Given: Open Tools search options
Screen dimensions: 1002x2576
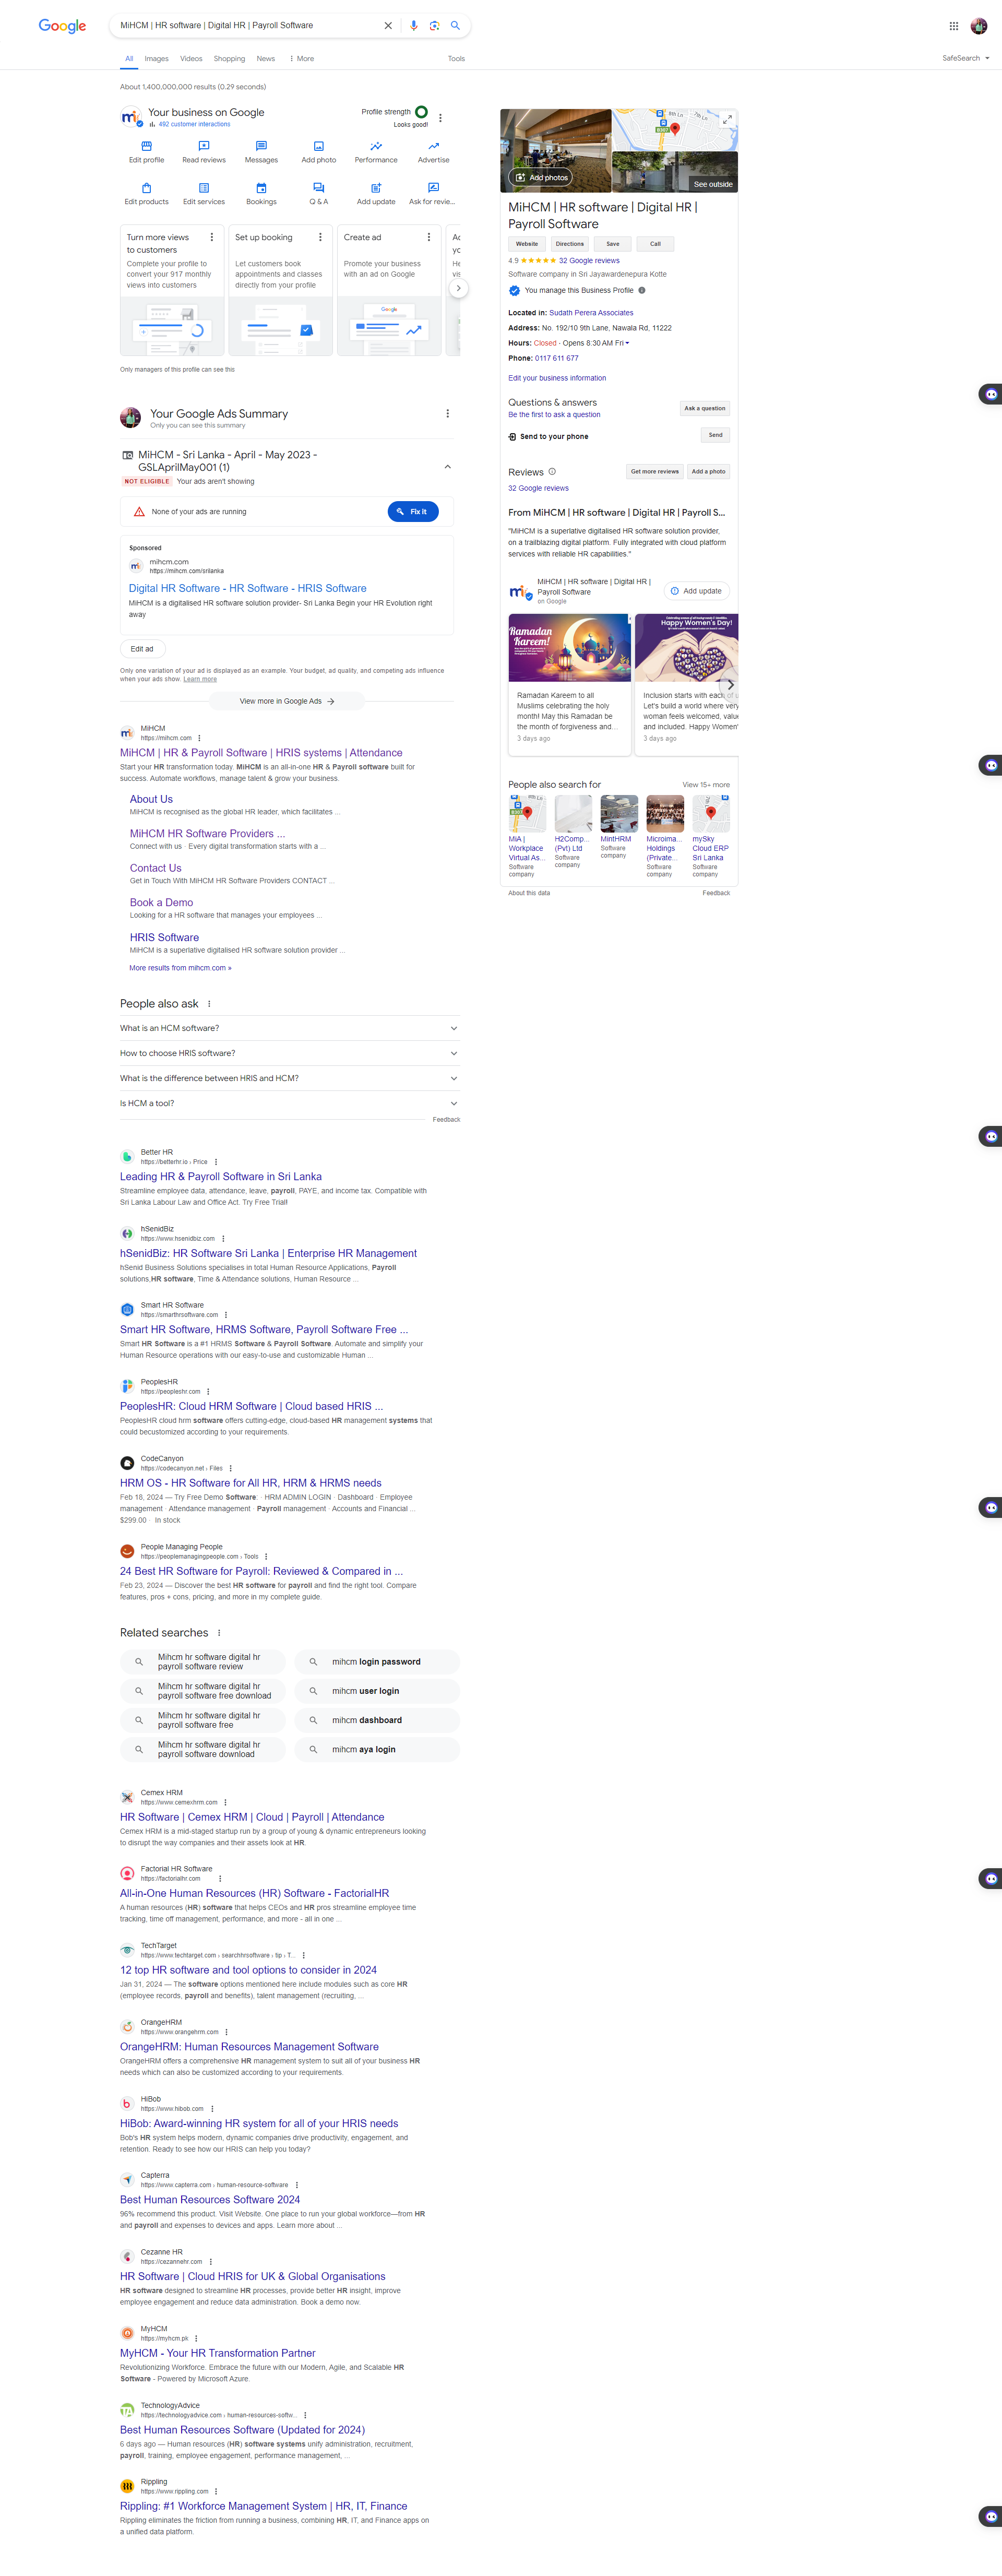Looking at the screenshot, I should (456, 59).
